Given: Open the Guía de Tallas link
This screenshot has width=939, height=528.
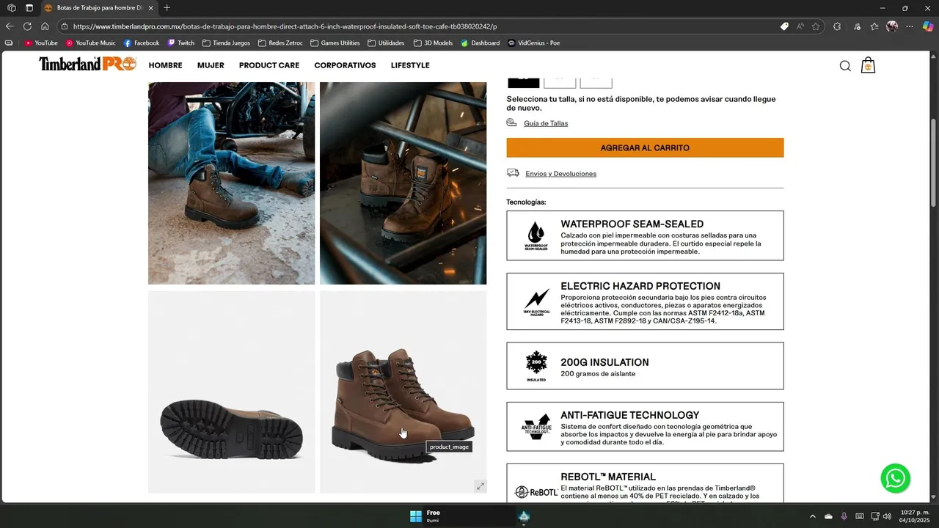Looking at the screenshot, I should tap(546, 123).
